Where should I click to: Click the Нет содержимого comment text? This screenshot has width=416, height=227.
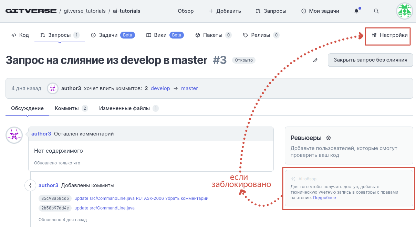point(59,151)
